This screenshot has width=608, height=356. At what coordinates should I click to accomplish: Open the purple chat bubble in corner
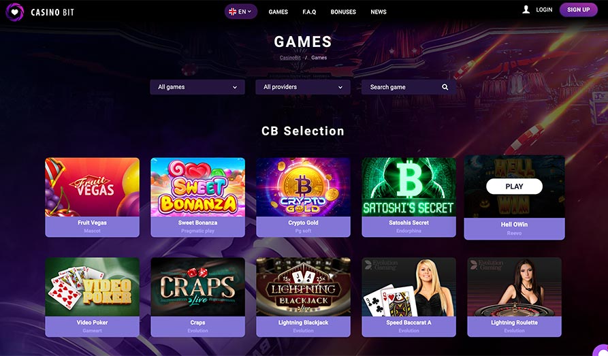[601, 350]
